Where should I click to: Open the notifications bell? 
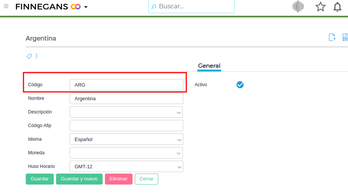(x=337, y=7)
